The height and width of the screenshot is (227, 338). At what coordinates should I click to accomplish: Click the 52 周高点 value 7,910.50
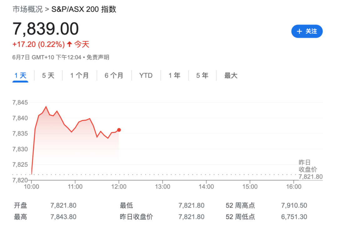coord(294,205)
